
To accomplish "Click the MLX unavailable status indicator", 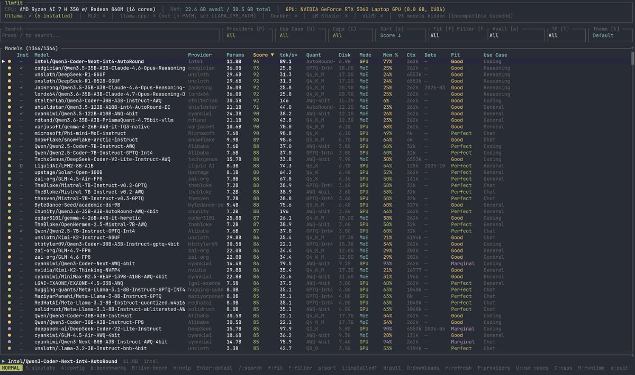I will 96,16.
